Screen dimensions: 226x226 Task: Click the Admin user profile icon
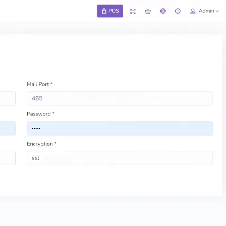(x=193, y=11)
